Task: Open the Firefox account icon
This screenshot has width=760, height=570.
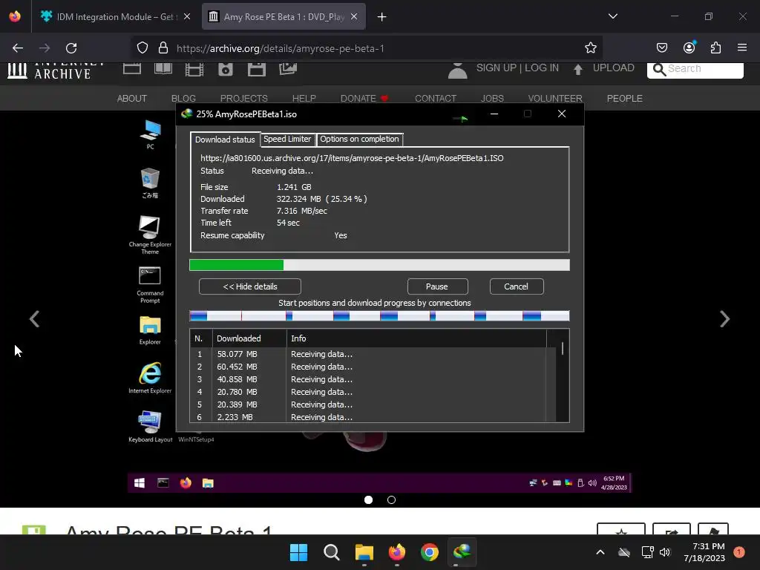Action: (x=689, y=47)
